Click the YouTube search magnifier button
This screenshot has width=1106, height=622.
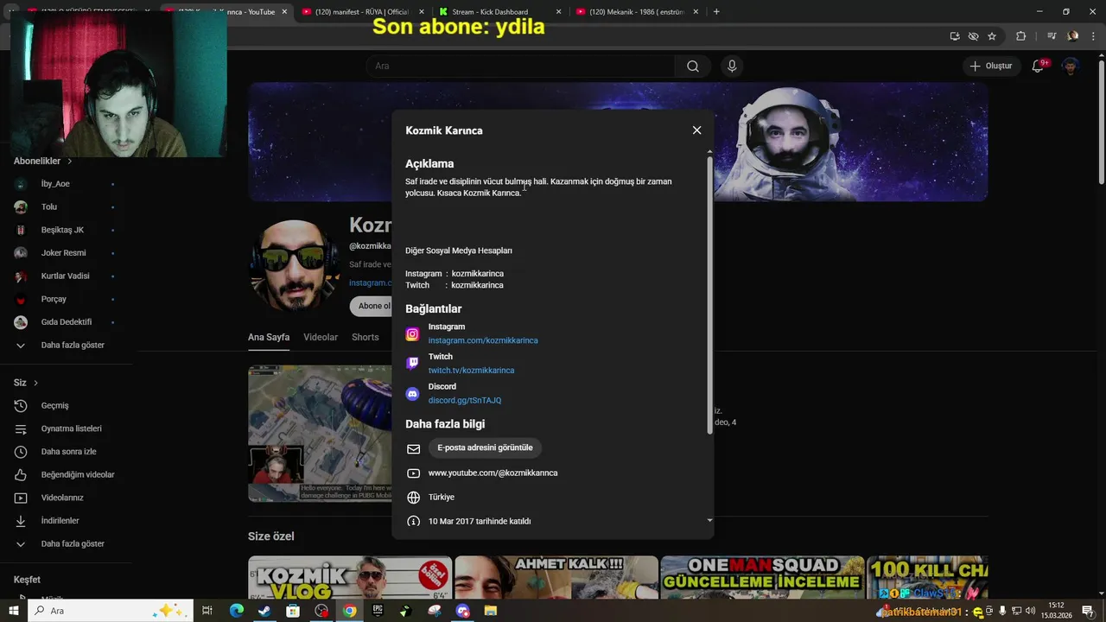click(x=693, y=67)
